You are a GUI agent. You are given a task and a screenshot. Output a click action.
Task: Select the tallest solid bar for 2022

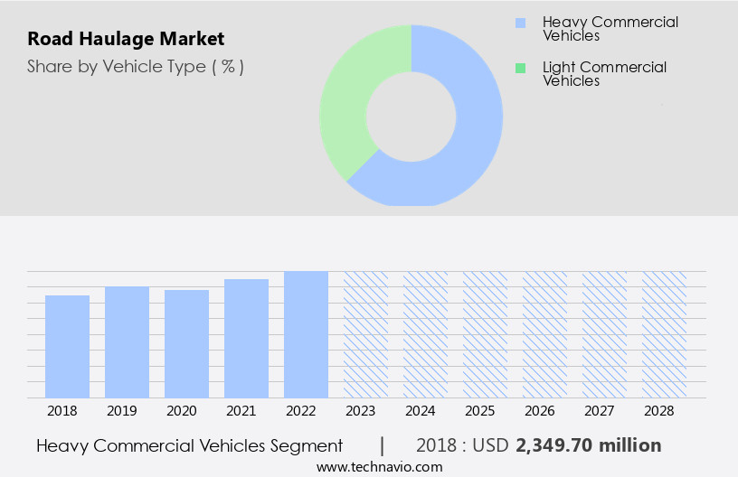coord(307,334)
